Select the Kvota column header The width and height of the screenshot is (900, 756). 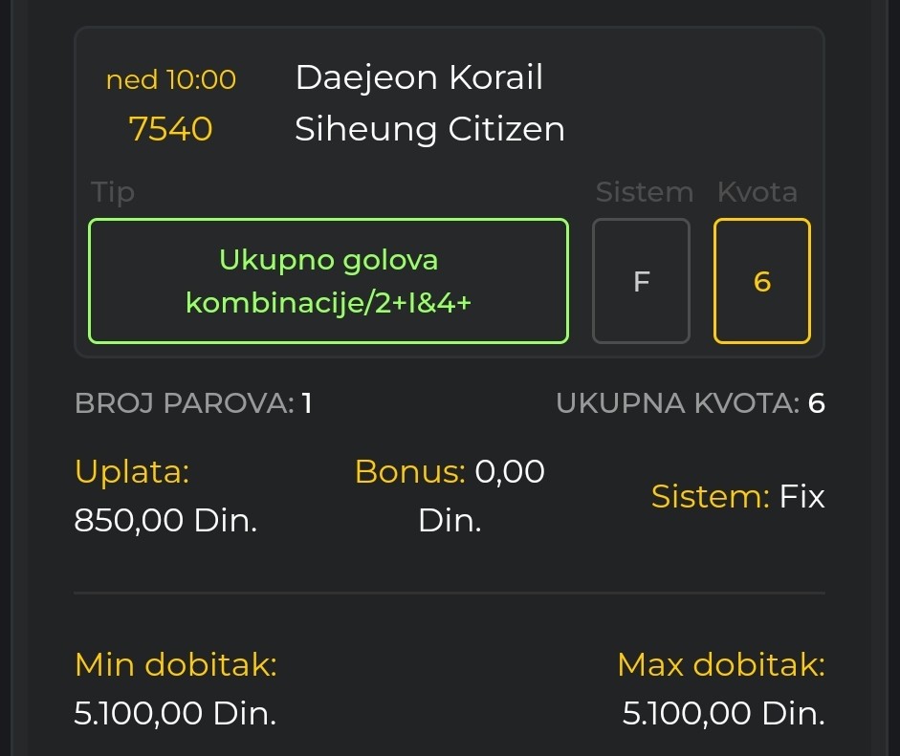coord(757,191)
